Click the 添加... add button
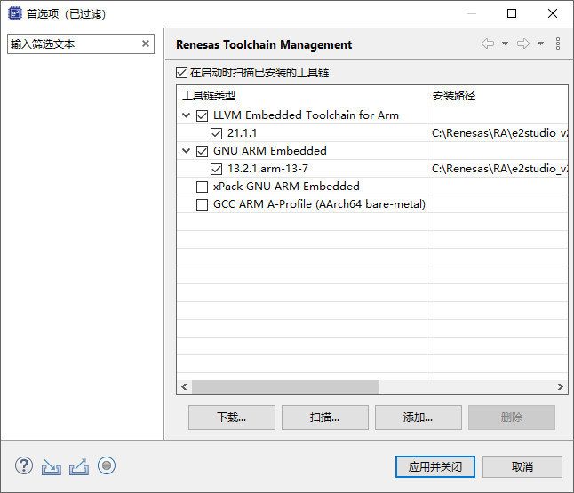Screen dimensions: 574x493 [418, 417]
